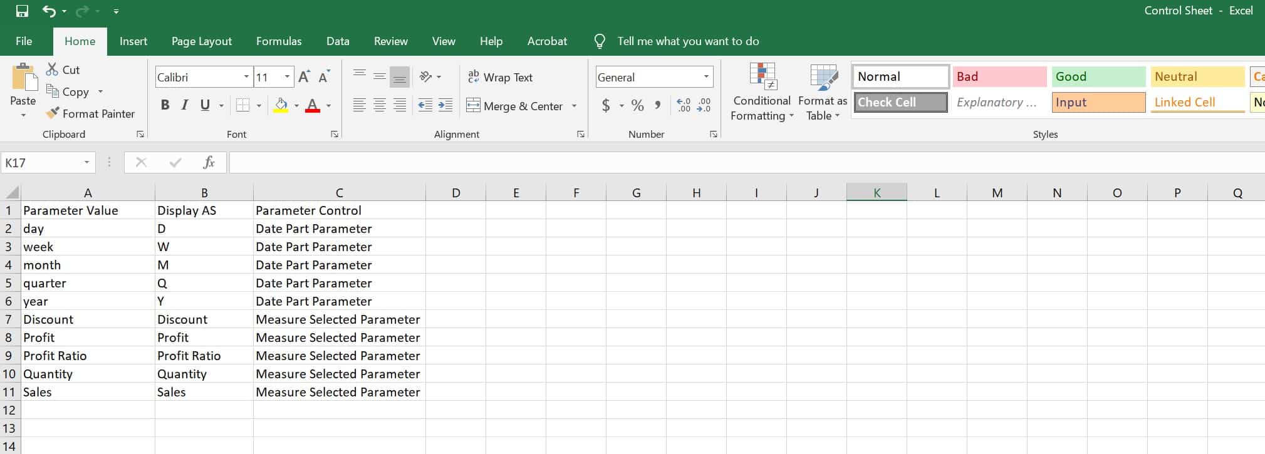This screenshot has height=454, width=1265.
Task: Apply Percent Style icon
Action: point(638,105)
